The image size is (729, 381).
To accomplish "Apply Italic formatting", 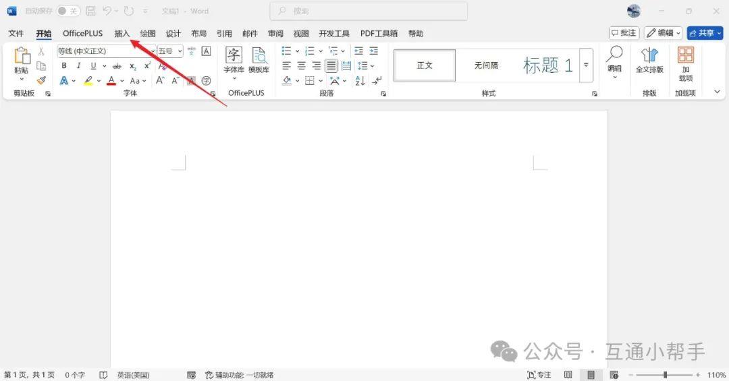I will click(x=78, y=66).
